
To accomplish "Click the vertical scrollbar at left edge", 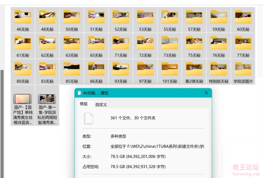I will tap(2, 124).
